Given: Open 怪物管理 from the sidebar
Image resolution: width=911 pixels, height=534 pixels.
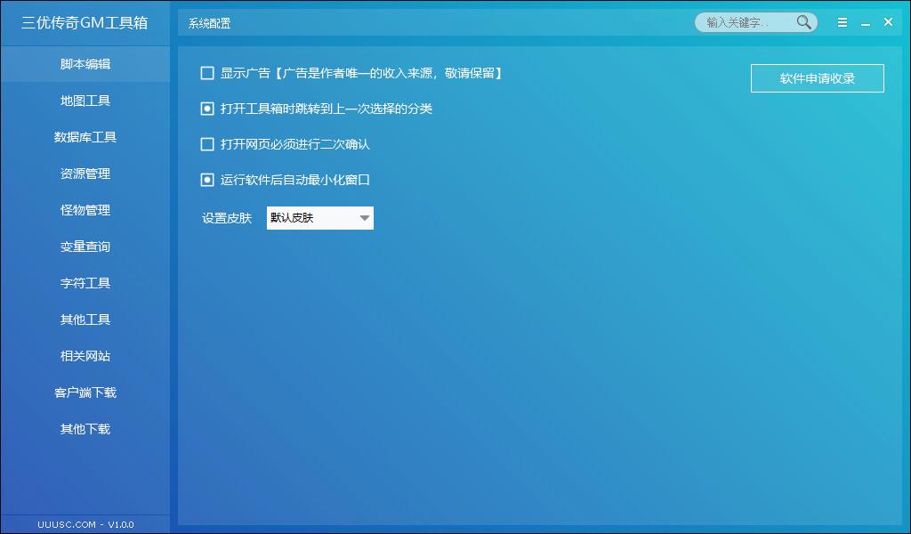Looking at the screenshot, I should [85, 210].
